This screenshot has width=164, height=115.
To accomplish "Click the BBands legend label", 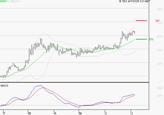I will tap(15, 1).
